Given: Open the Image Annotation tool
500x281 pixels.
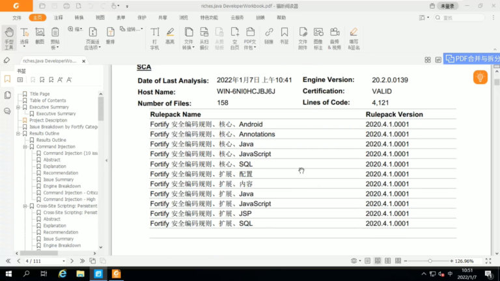Looking at the screenshot, I should pyautogui.click(x=318, y=38).
